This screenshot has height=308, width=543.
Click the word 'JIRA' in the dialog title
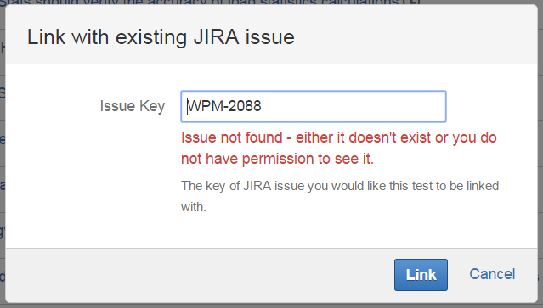coord(216,37)
